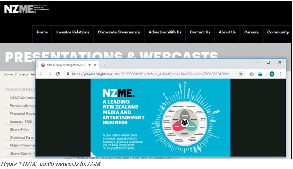The width and height of the screenshot is (293, 169).
Task: Click the padlock site security icon
Action: [68, 74]
